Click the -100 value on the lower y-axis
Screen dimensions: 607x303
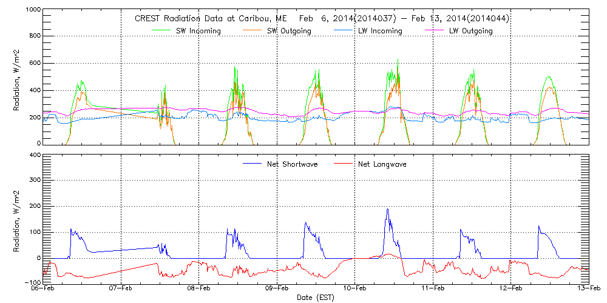pyautogui.click(x=30, y=282)
